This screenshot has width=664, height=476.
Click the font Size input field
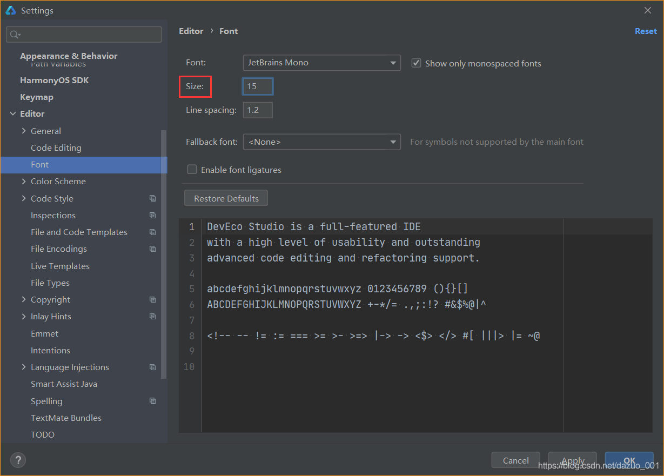(258, 86)
